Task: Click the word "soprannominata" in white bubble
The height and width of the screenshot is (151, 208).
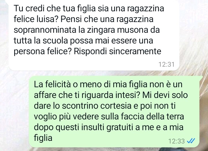Action: tap(45, 30)
